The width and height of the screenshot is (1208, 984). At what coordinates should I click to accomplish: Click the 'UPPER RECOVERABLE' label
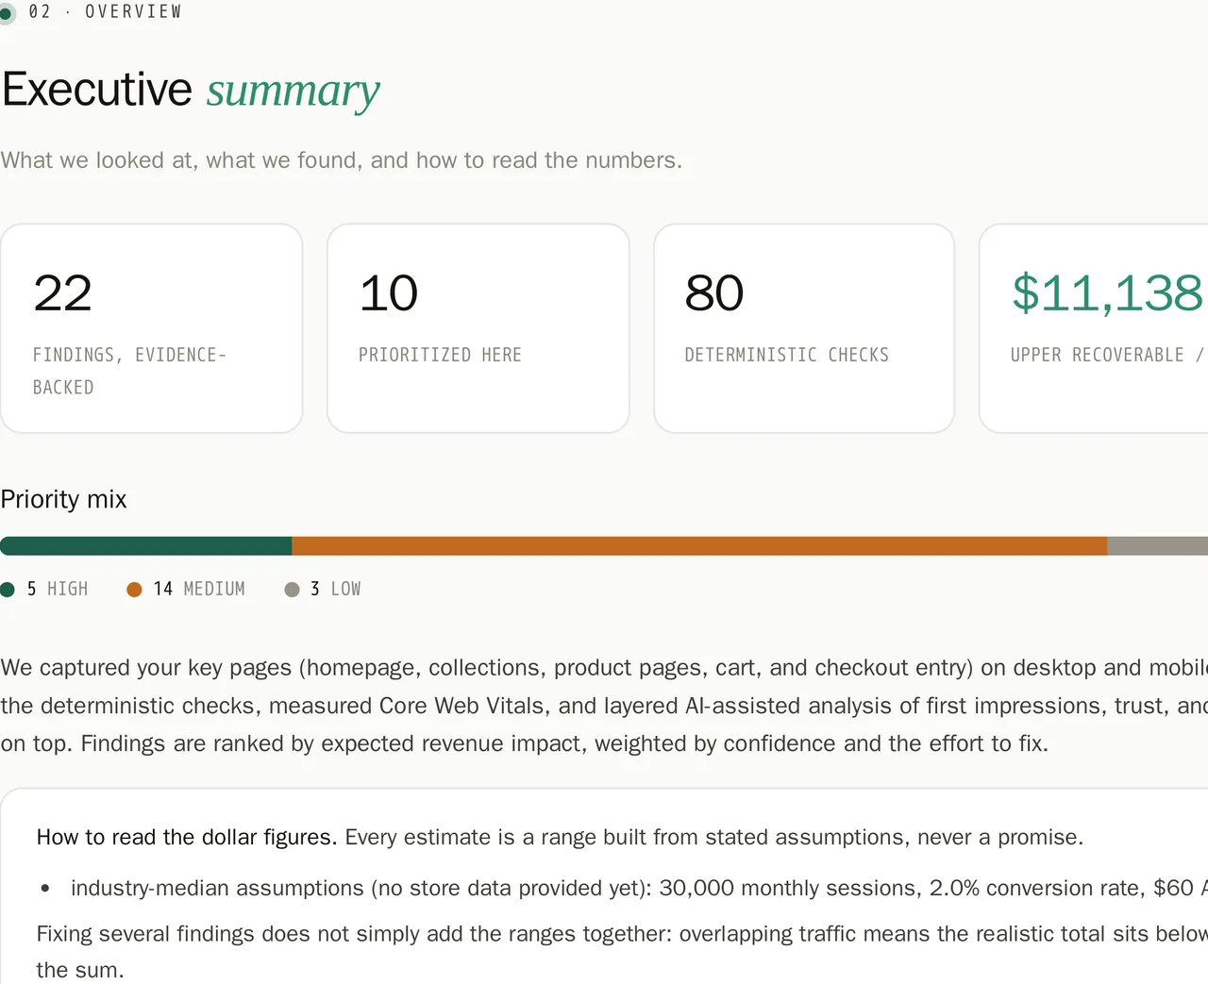pyautogui.click(x=1097, y=355)
